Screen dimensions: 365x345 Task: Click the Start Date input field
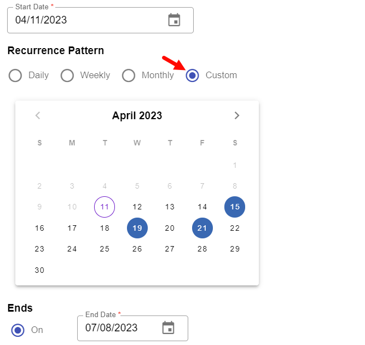(x=88, y=20)
